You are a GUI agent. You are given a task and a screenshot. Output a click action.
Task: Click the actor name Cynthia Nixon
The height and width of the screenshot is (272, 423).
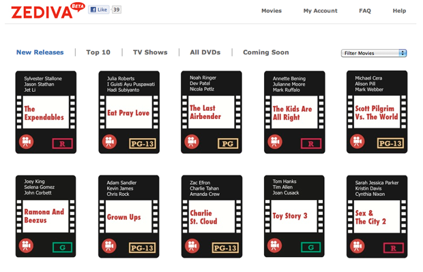coord(370,194)
